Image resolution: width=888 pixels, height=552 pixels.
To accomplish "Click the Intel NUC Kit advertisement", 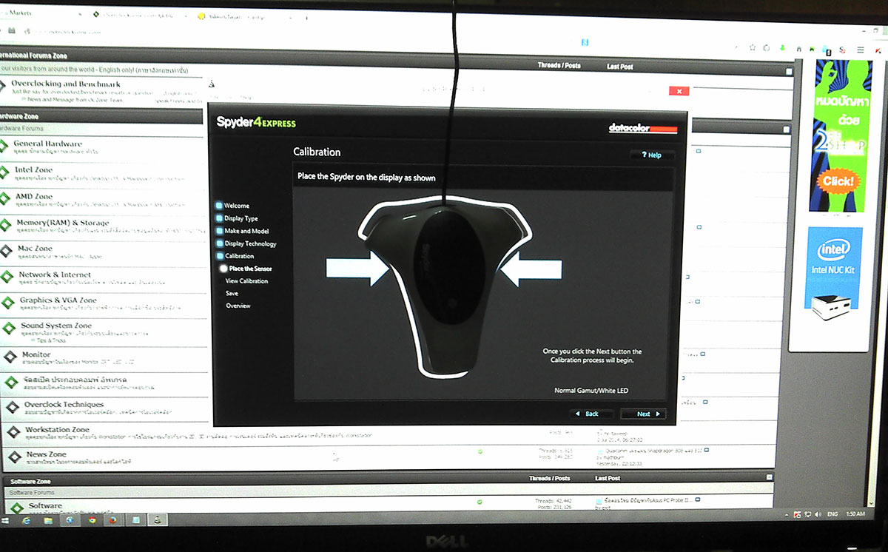I will pos(835,274).
